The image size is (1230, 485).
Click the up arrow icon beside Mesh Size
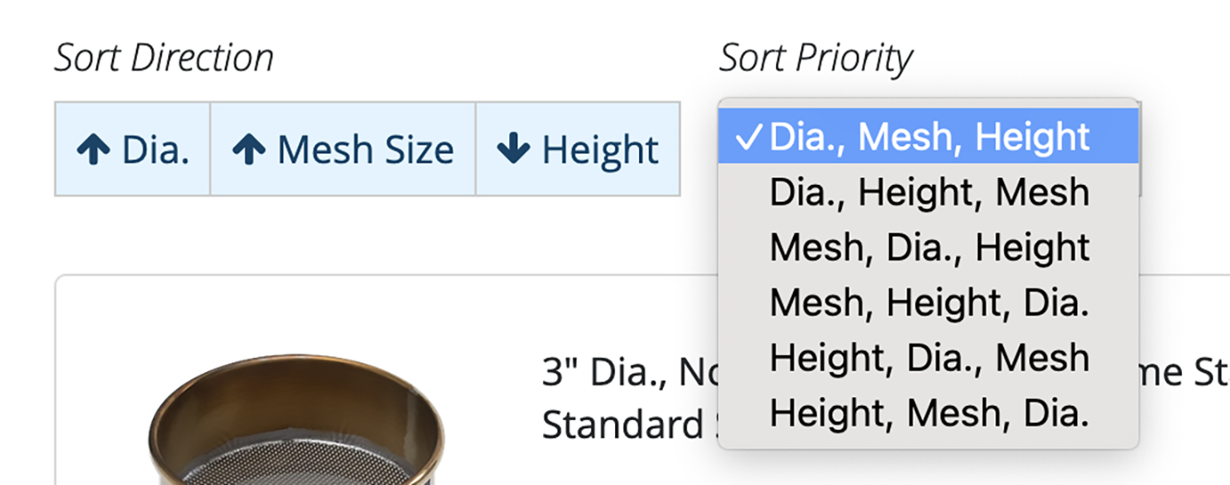point(249,150)
